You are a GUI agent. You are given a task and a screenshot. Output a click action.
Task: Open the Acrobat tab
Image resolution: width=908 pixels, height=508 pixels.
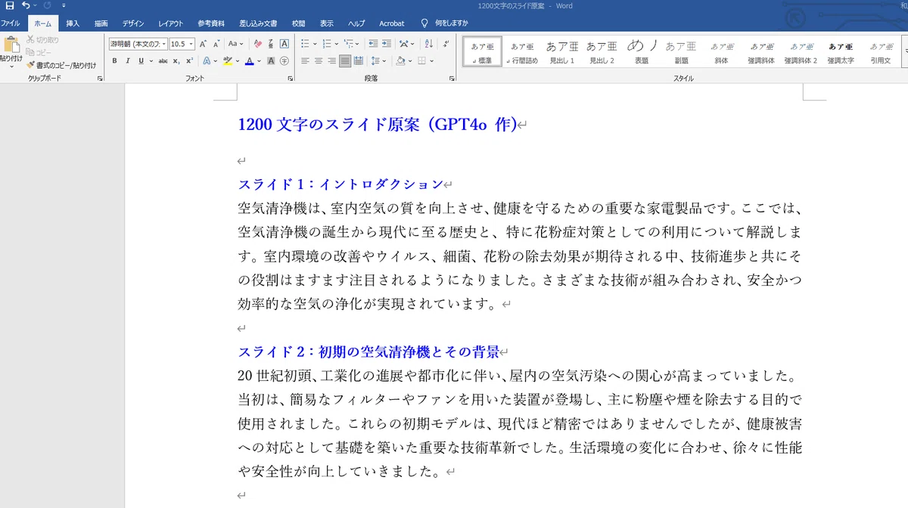[392, 23]
